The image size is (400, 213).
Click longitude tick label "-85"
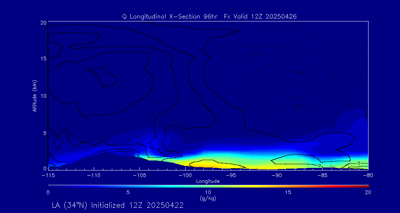[x=323, y=175]
